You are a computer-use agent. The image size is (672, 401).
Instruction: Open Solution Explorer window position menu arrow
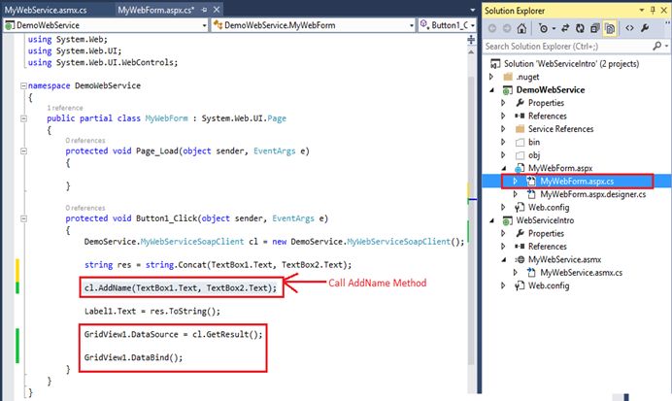(x=642, y=10)
